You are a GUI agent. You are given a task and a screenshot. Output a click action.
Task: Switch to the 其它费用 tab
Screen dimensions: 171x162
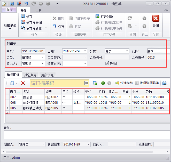pos(31,75)
